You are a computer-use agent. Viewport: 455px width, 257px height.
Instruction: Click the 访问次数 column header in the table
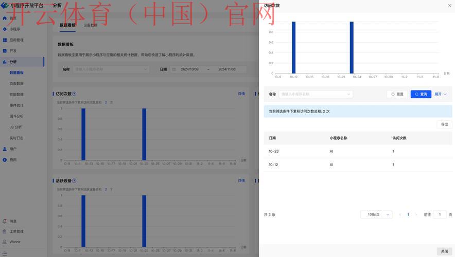click(x=399, y=138)
